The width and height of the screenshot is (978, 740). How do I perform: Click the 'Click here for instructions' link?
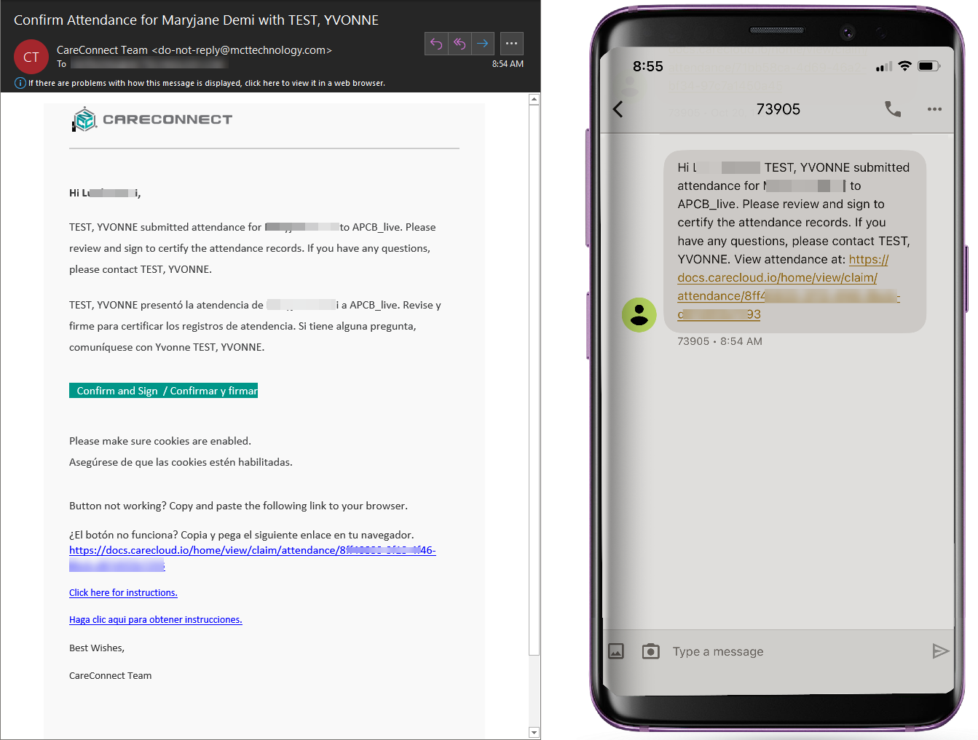123,592
